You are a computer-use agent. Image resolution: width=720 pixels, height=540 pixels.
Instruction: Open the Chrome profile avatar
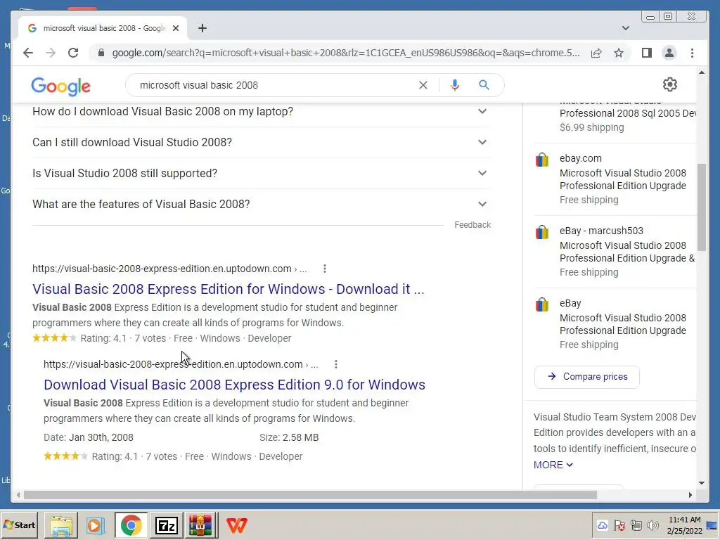point(669,53)
